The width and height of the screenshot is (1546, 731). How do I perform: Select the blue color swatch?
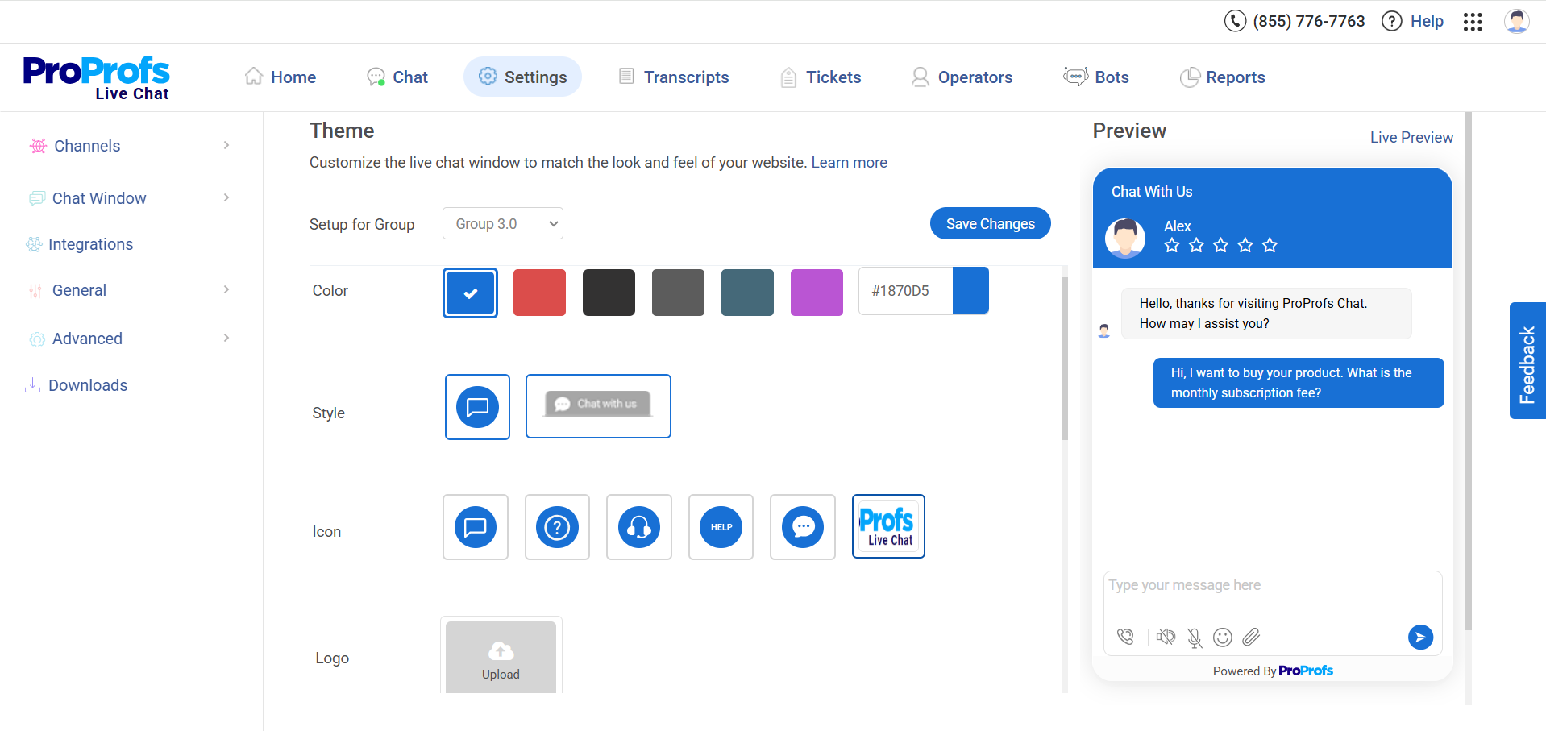(470, 293)
